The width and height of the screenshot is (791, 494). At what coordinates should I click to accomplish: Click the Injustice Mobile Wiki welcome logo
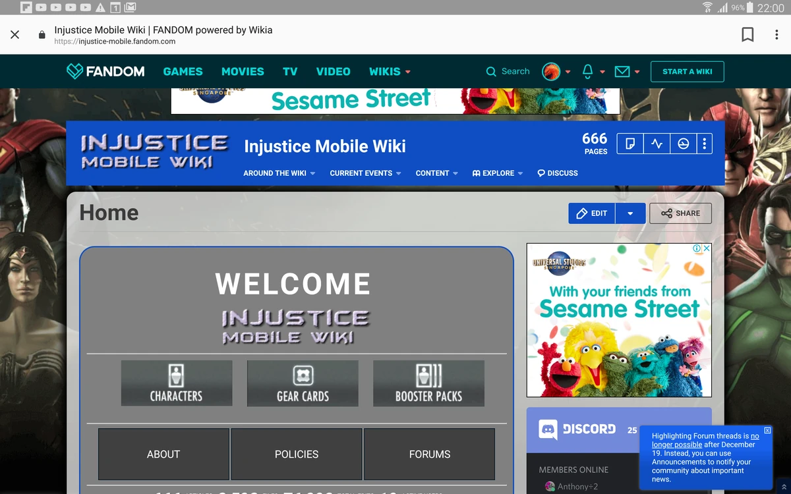coord(296,327)
